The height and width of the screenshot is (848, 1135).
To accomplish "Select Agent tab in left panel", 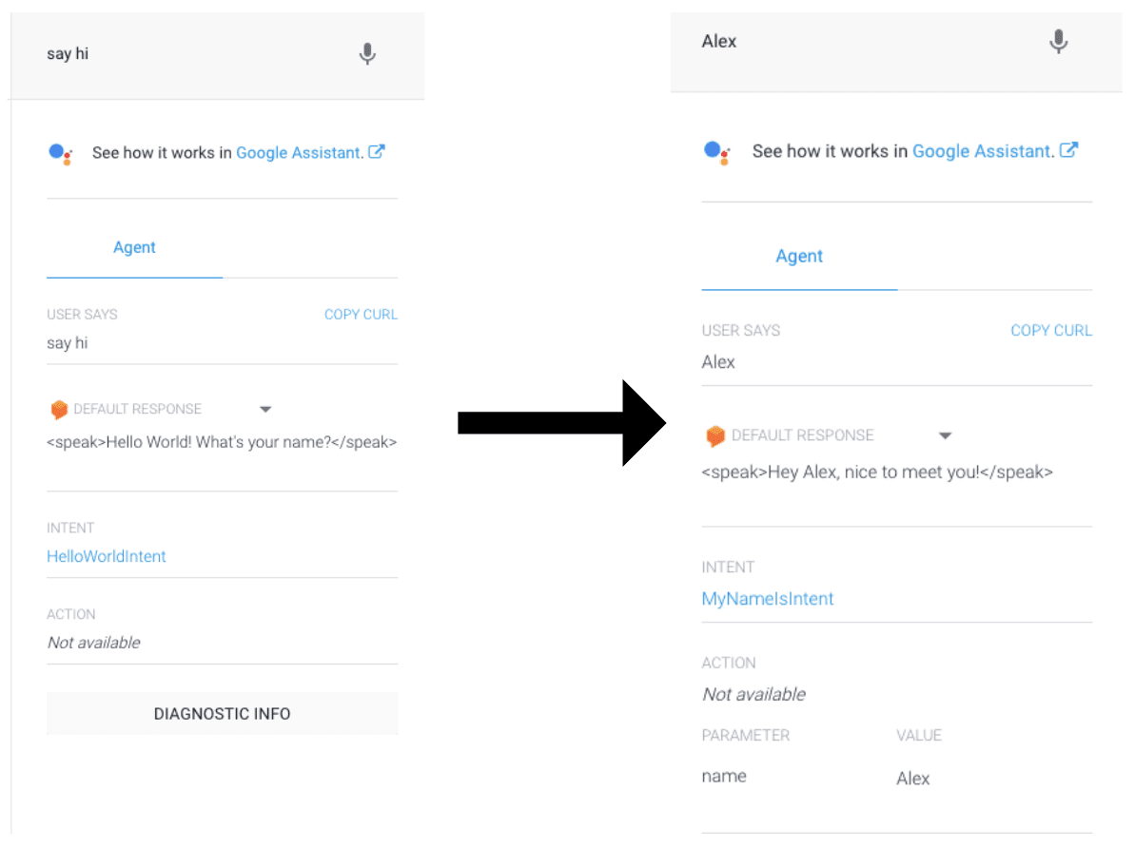I will point(135,247).
